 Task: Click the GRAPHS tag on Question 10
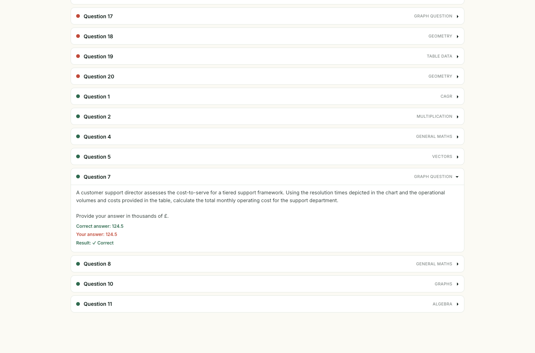coord(444,284)
